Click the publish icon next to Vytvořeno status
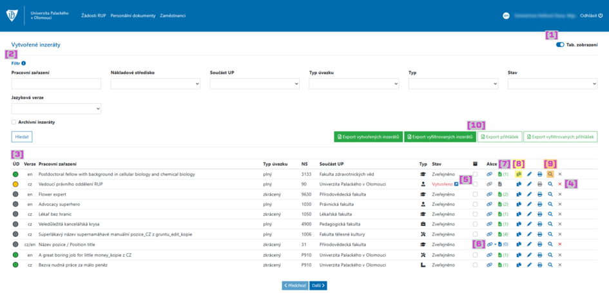The width and height of the screenshot is (609, 293). [456, 184]
